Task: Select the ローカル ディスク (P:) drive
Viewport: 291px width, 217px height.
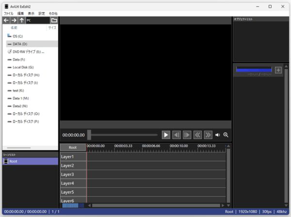Action: [x=32, y=122]
